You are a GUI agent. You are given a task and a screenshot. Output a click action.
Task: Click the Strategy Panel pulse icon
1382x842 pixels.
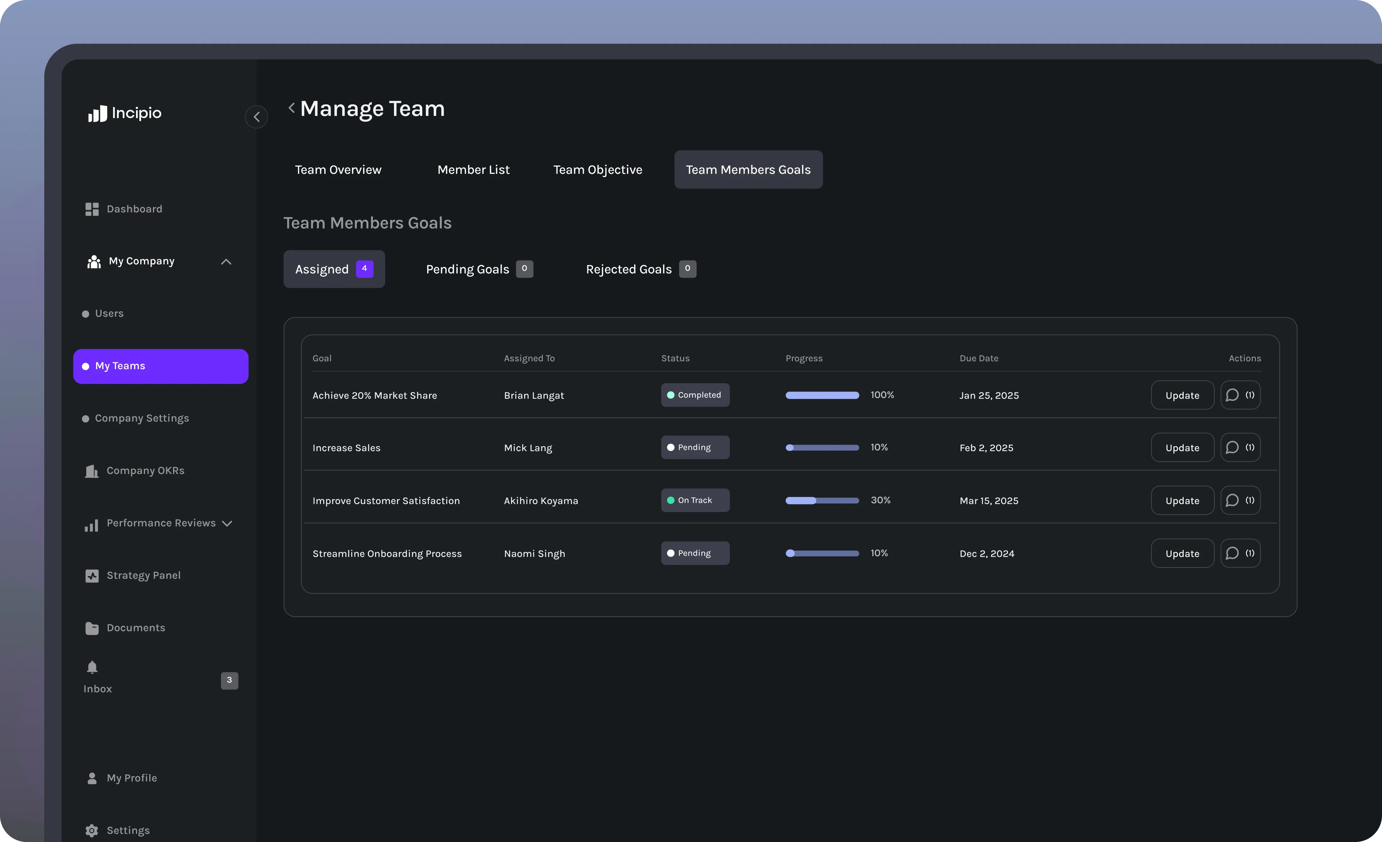pos(92,576)
